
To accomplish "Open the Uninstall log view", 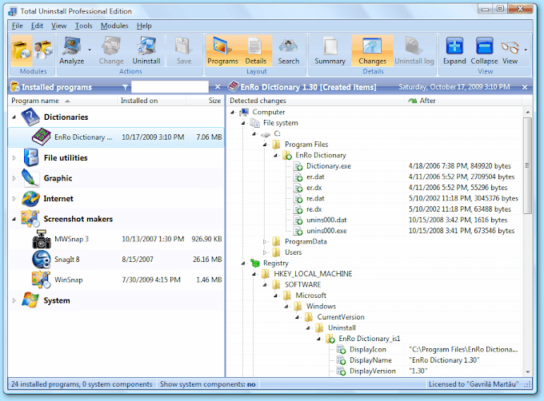I will tap(414, 50).
